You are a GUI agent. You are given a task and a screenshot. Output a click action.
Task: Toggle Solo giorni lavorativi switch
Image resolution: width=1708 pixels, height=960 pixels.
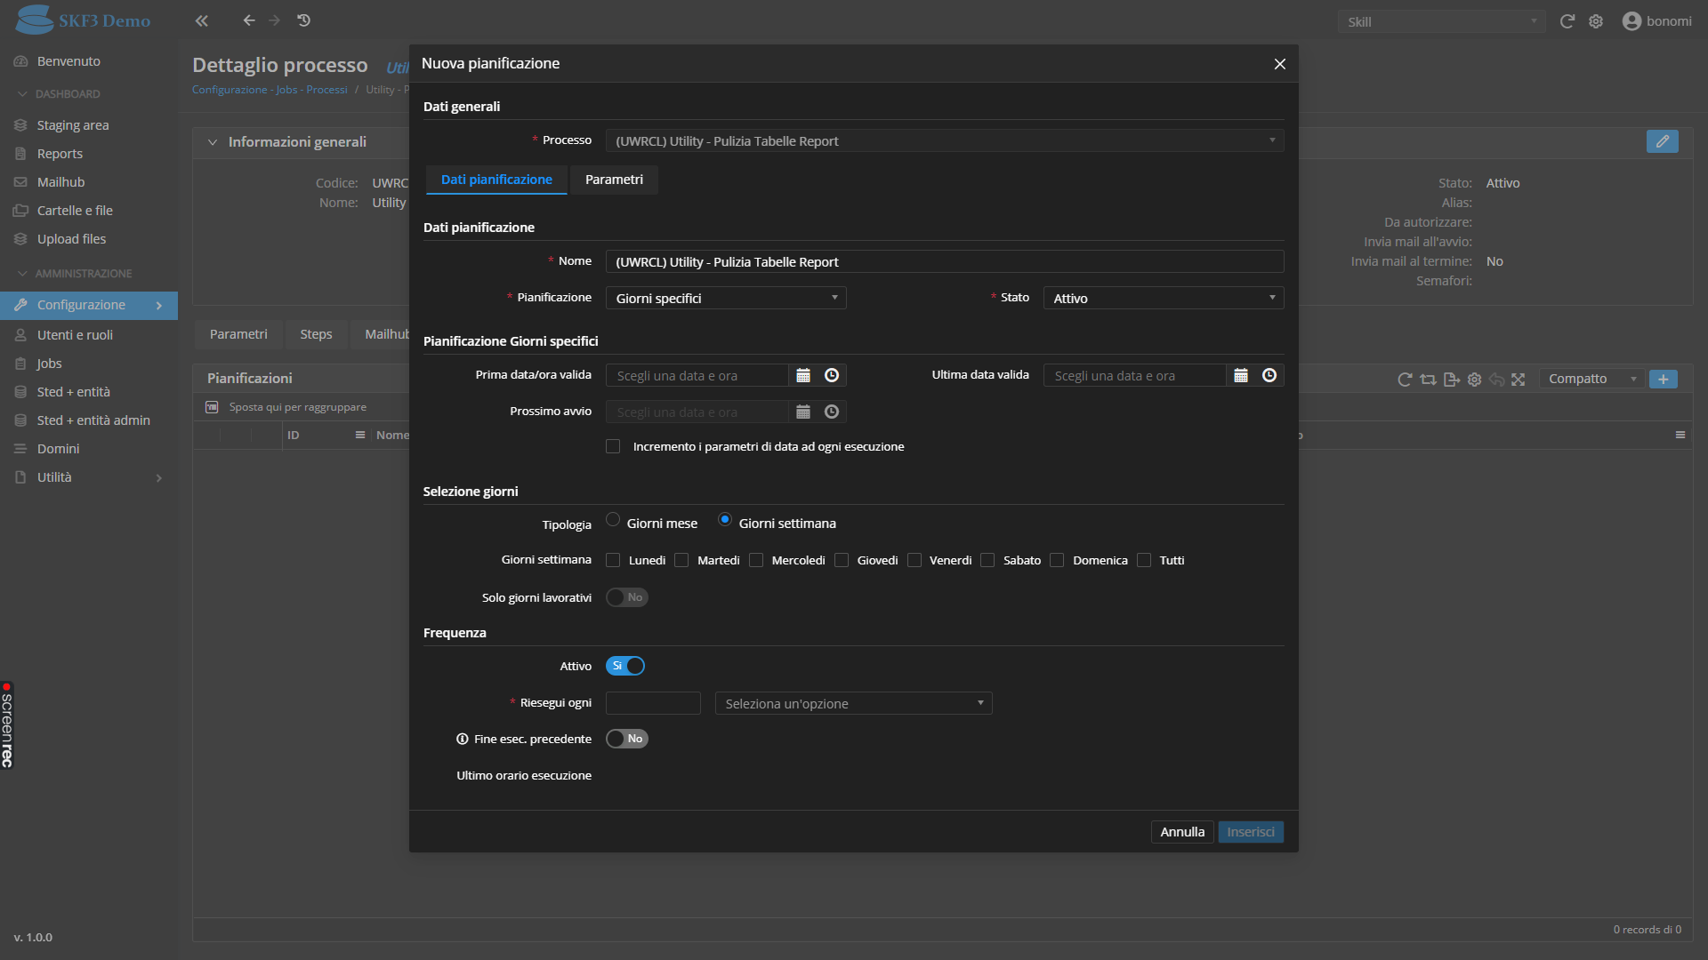626,597
